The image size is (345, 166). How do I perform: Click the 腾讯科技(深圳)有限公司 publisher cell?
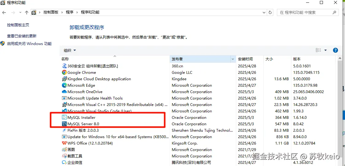(191, 163)
